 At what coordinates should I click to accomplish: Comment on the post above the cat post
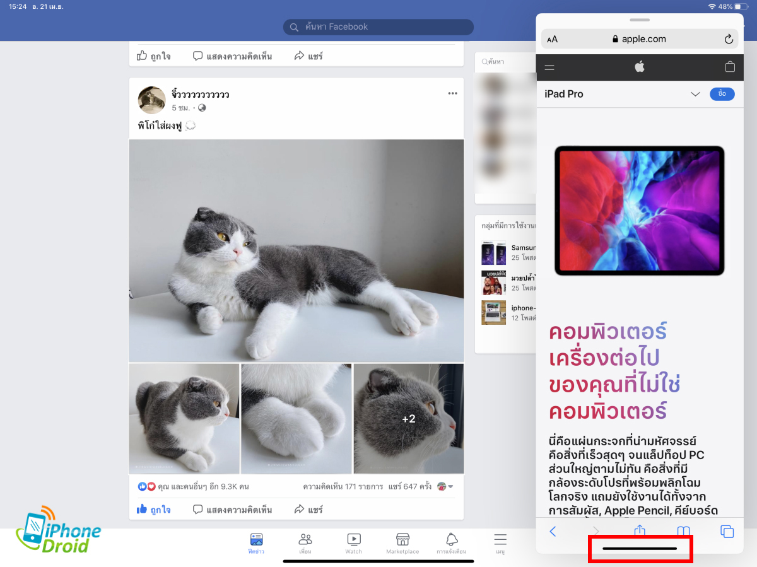coord(232,56)
